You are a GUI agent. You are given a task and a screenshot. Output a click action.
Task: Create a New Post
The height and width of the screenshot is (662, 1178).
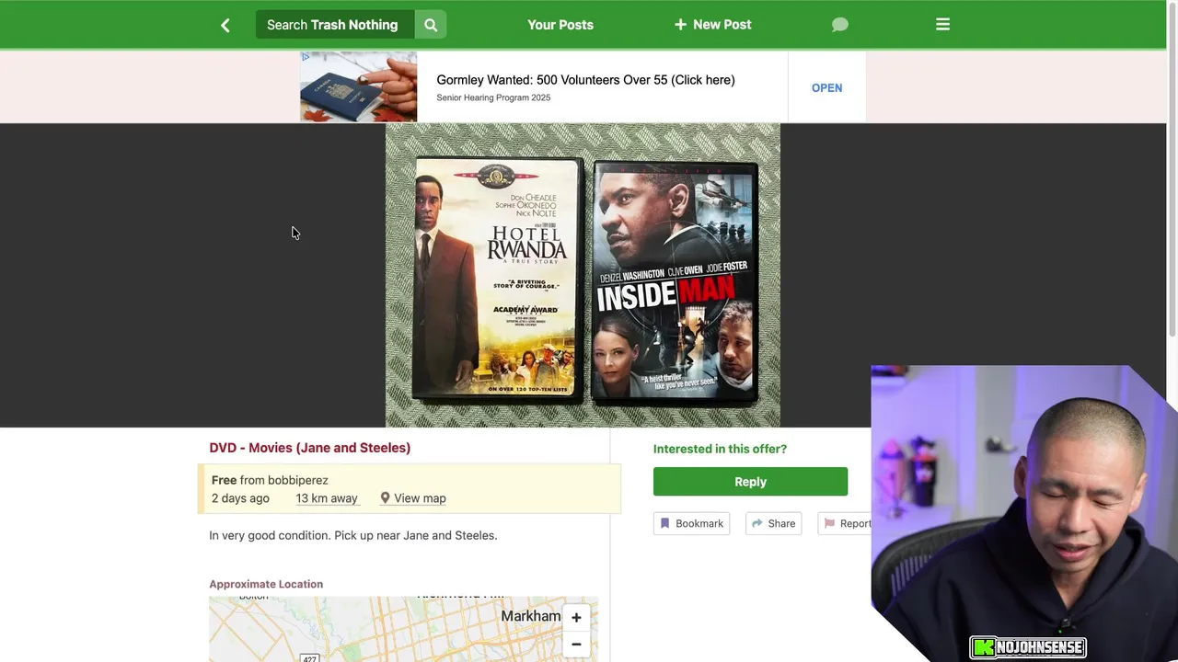click(x=713, y=25)
